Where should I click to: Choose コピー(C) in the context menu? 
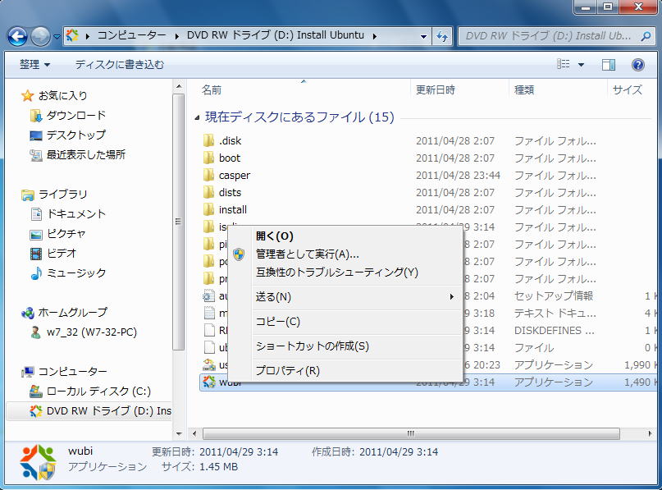[345, 322]
